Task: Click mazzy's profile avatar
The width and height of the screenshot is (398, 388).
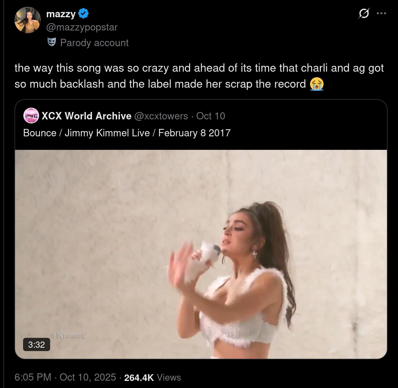Action: click(28, 20)
